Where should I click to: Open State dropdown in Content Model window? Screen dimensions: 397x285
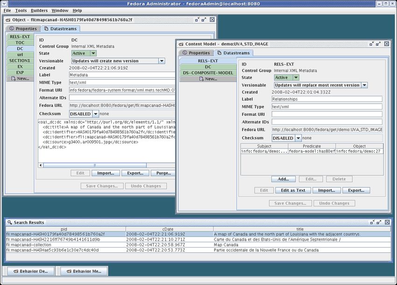pyautogui.click(x=296, y=77)
